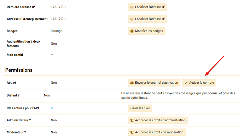Click the Dernière adresse IP label
244x138 pixels.
pos(21,7)
